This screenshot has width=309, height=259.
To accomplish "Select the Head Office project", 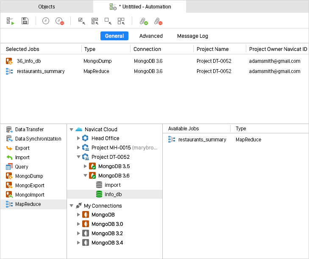I will [x=105, y=138].
